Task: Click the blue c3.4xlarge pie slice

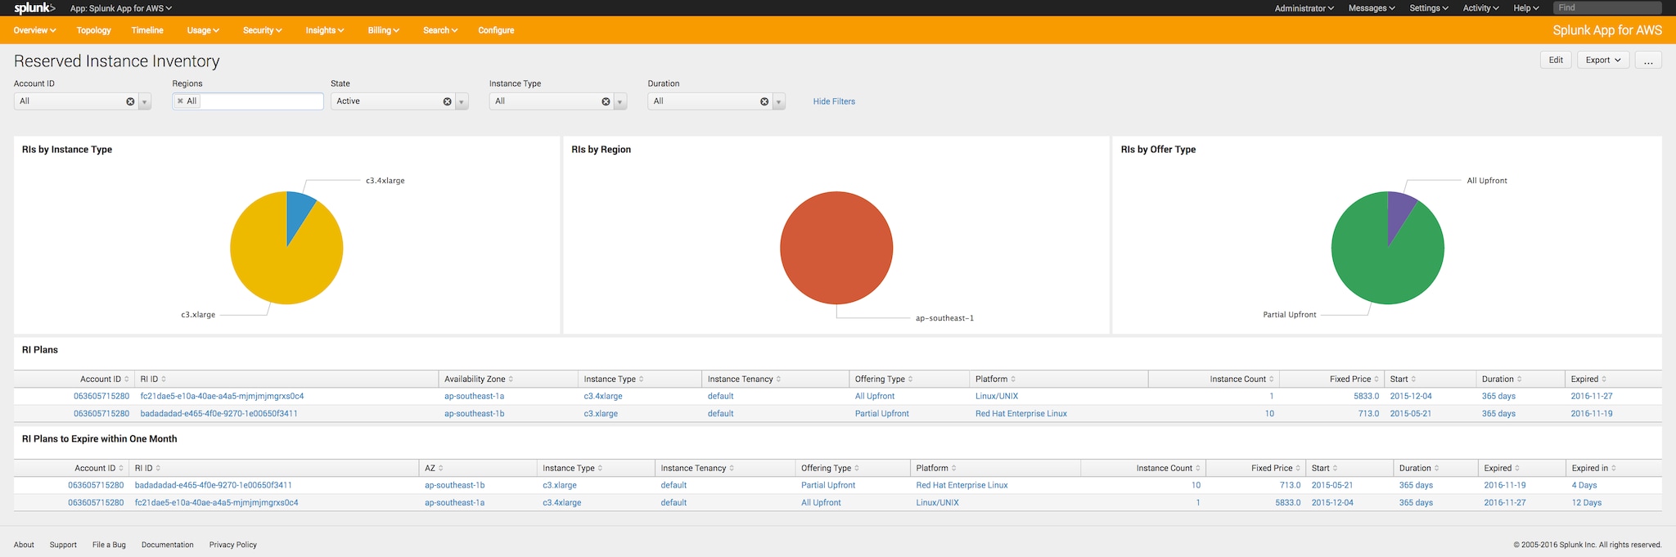Action: coord(300,211)
